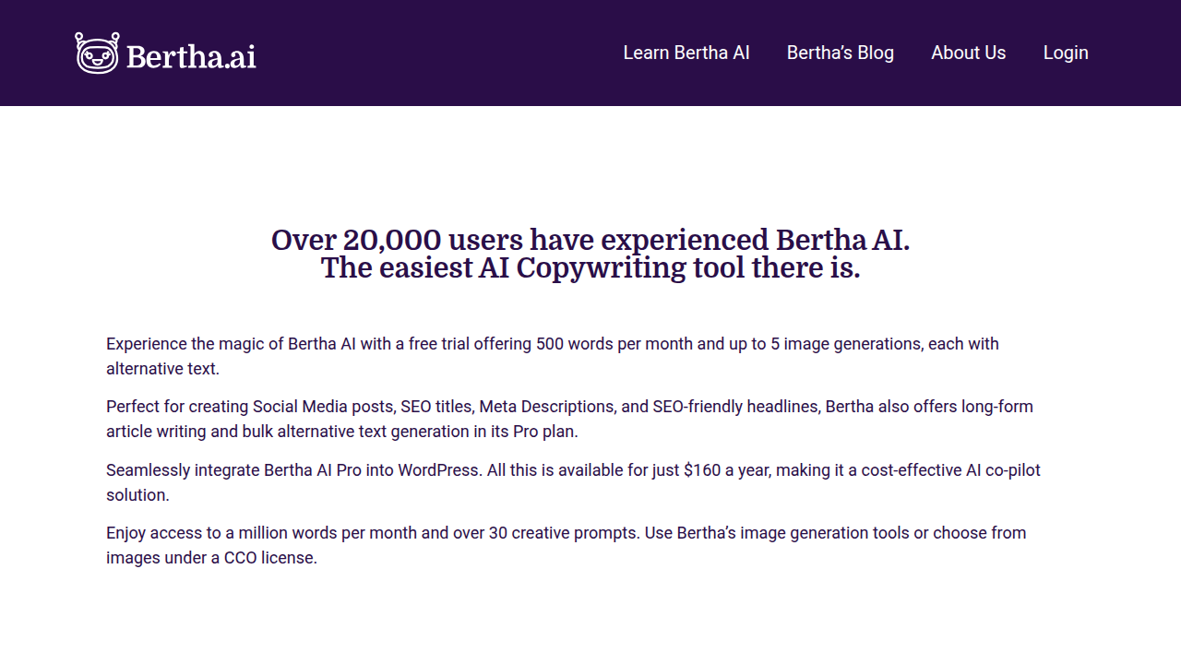The width and height of the screenshot is (1181, 664).
Task: Click the Bertha.ai wordmark in header
Action: coord(191,56)
